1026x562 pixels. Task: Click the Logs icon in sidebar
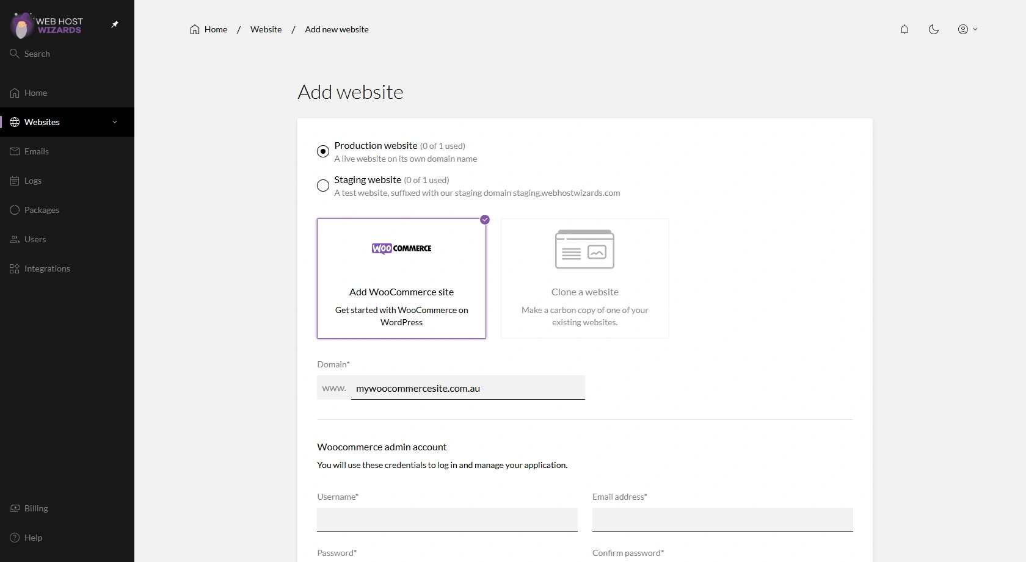15,181
